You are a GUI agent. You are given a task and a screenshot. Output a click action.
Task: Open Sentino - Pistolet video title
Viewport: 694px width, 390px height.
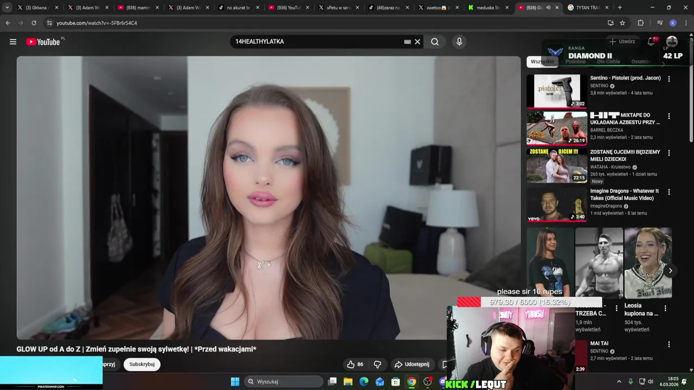625,78
